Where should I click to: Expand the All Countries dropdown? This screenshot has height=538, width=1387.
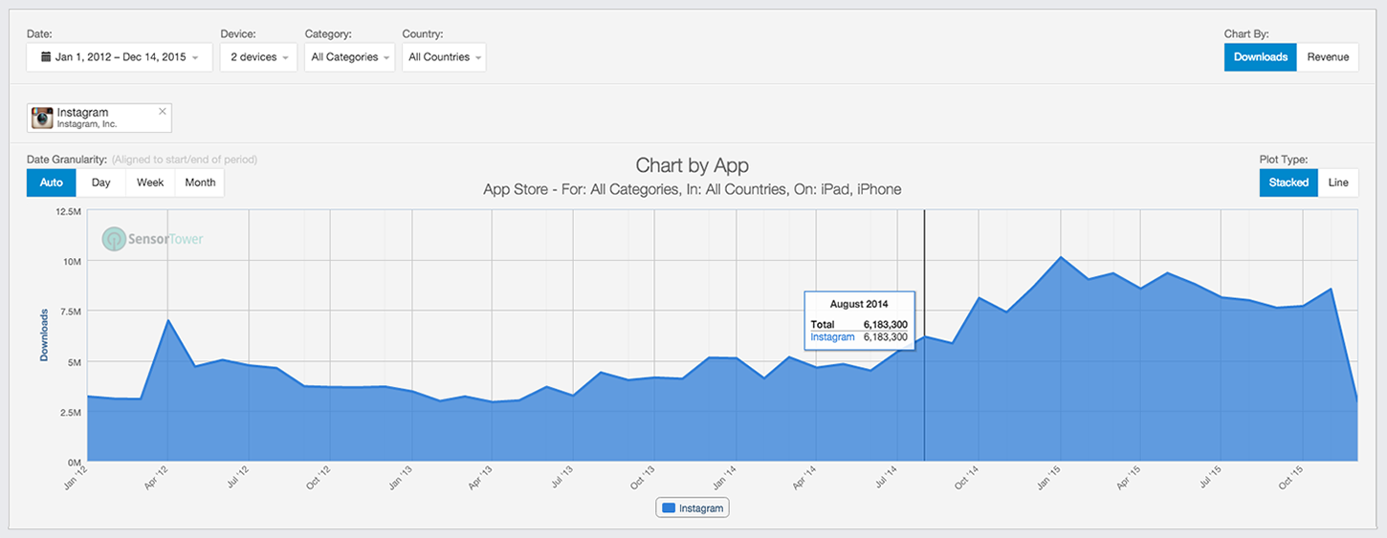pos(444,57)
